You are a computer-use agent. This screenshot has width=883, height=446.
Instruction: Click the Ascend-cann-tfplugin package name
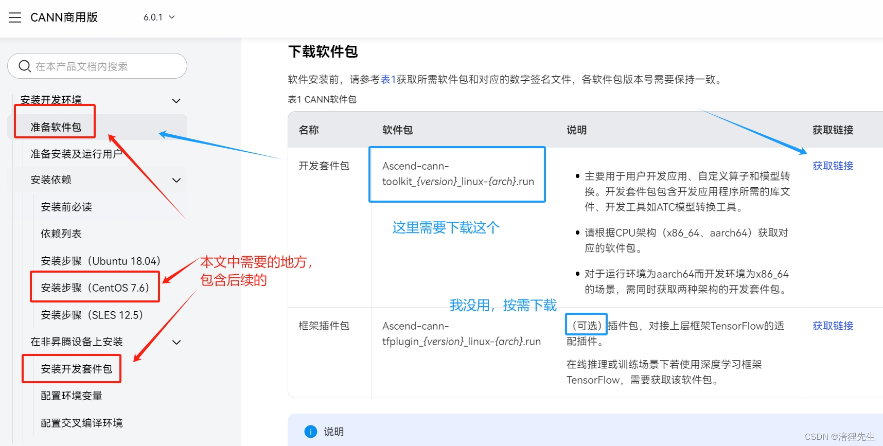[462, 334]
